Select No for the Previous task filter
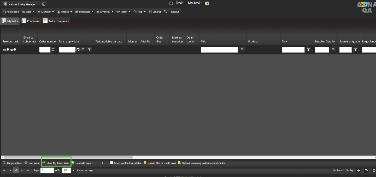 [15, 49]
